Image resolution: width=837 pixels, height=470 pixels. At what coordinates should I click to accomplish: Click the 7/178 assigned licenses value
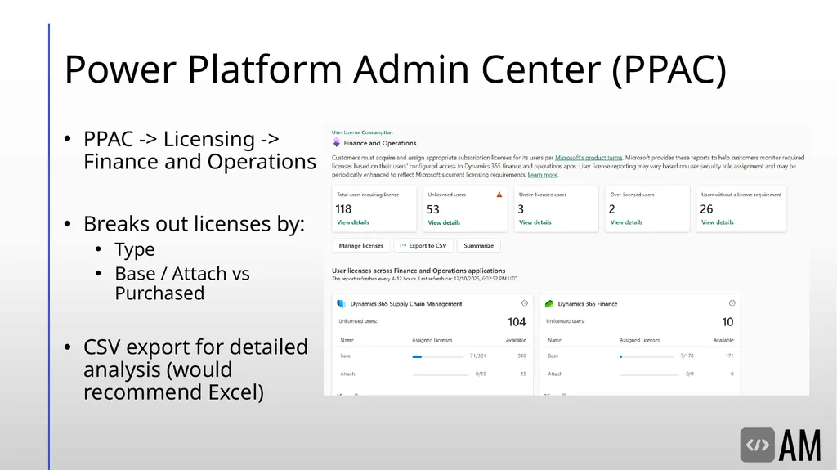click(x=687, y=356)
